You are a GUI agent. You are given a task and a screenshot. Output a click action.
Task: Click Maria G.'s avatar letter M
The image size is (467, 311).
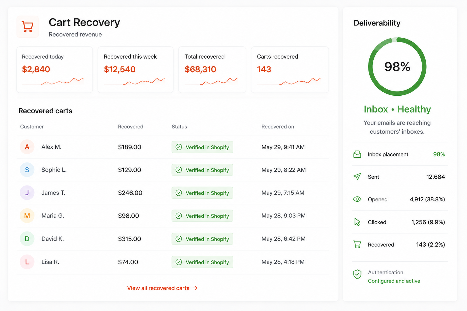pos(27,216)
